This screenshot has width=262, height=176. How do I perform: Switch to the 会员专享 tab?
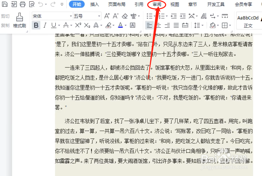click(x=243, y=4)
